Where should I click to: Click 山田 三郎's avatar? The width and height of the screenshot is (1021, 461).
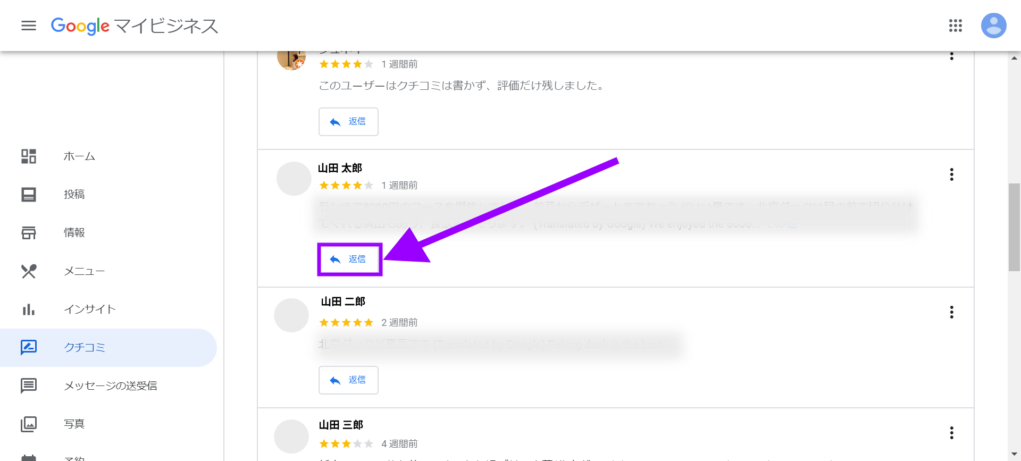pyautogui.click(x=291, y=437)
